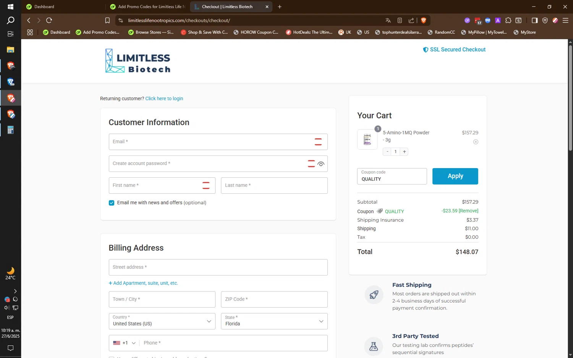Open the HOROW Coupon bookmark
Image resolution: width=573 pixels, height=358 pixels.
(256, 32)
